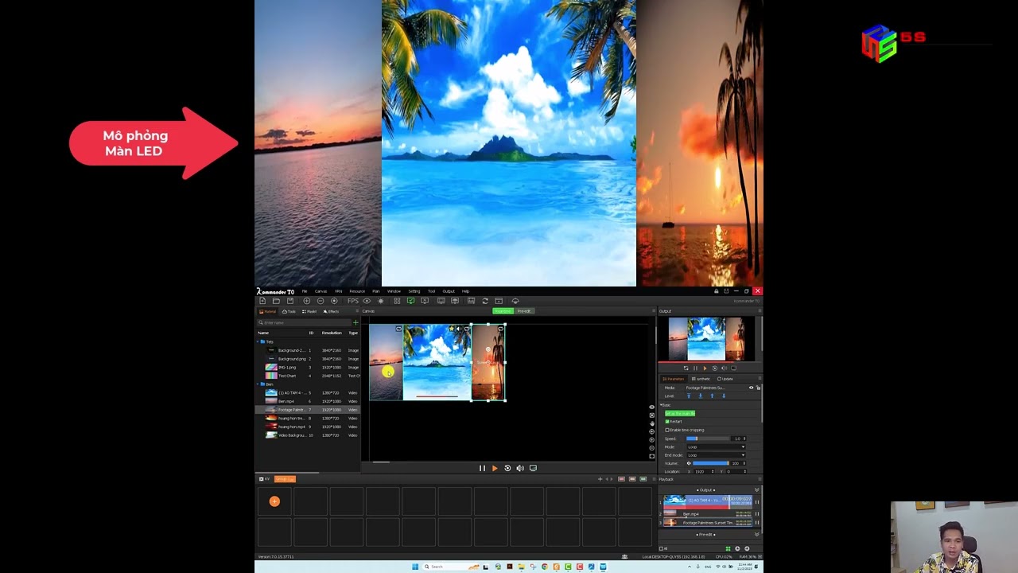Pause the canvas playback
1018x573 pixels.
[x=482, y=468]
